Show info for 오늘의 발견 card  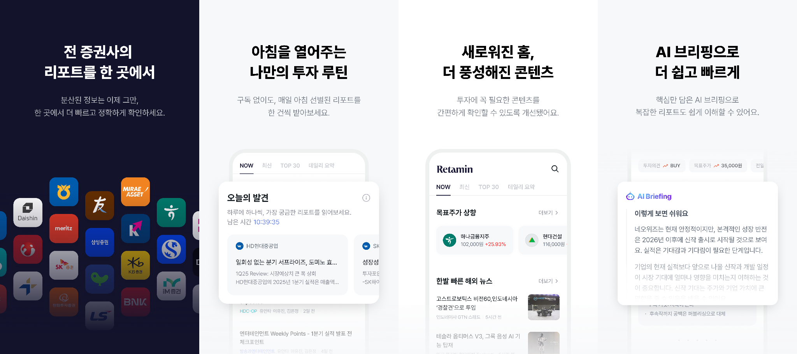pyautogui.click(x=366, y=198)
